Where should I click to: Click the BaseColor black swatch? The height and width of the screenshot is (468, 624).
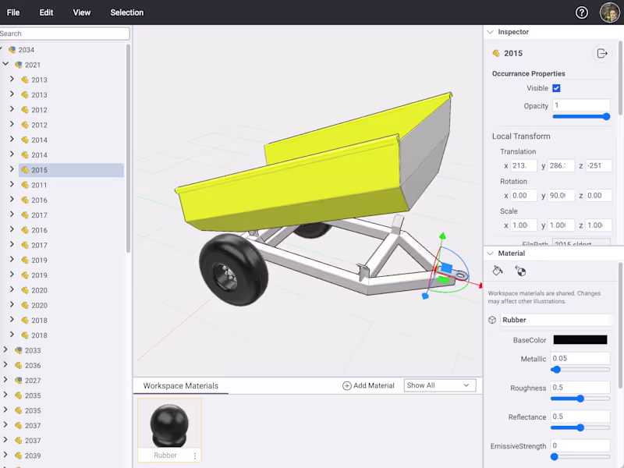coord(580,340)
